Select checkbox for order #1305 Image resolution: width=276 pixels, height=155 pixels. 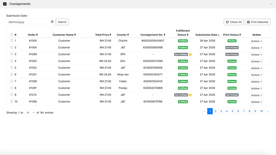[12, 41]
